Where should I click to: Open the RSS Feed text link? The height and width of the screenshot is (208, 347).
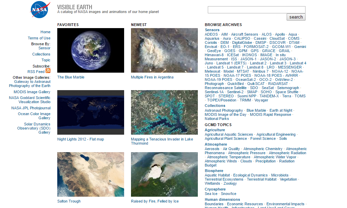pos(36,72)
